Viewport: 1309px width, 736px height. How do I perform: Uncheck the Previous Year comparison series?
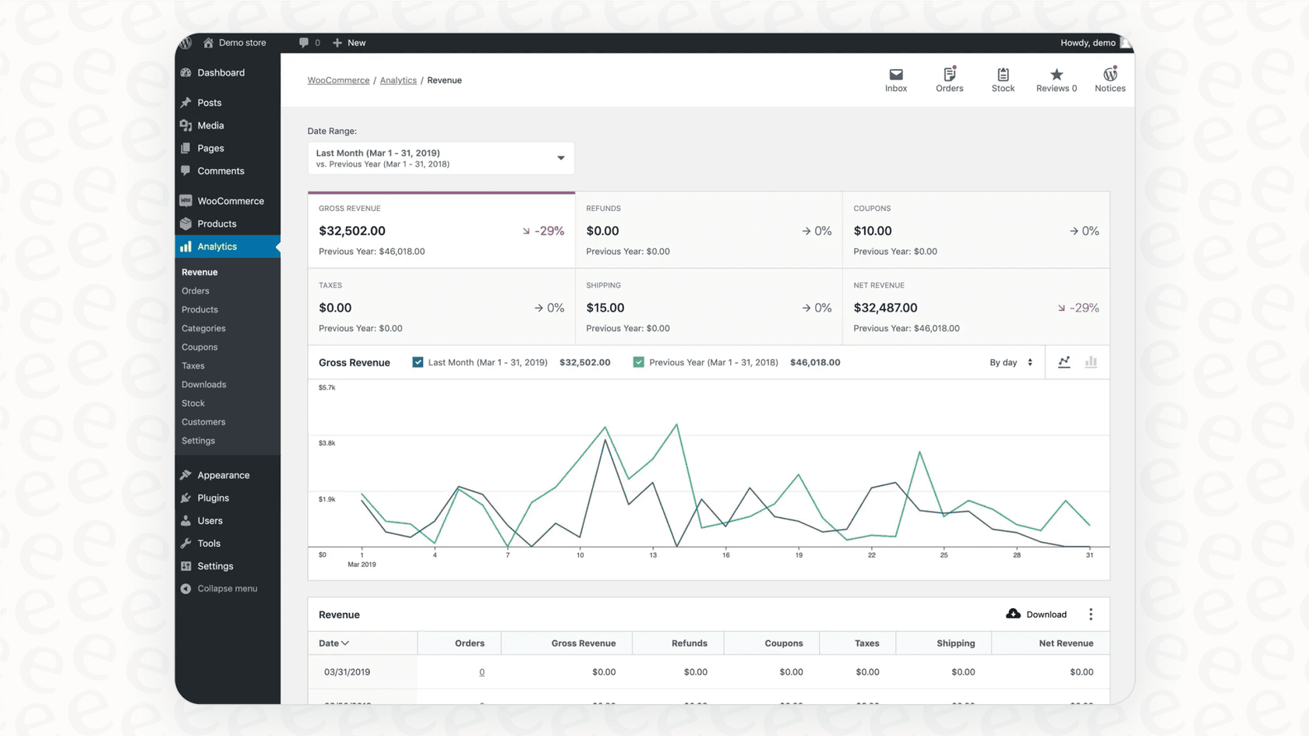[x=638, y=361]
